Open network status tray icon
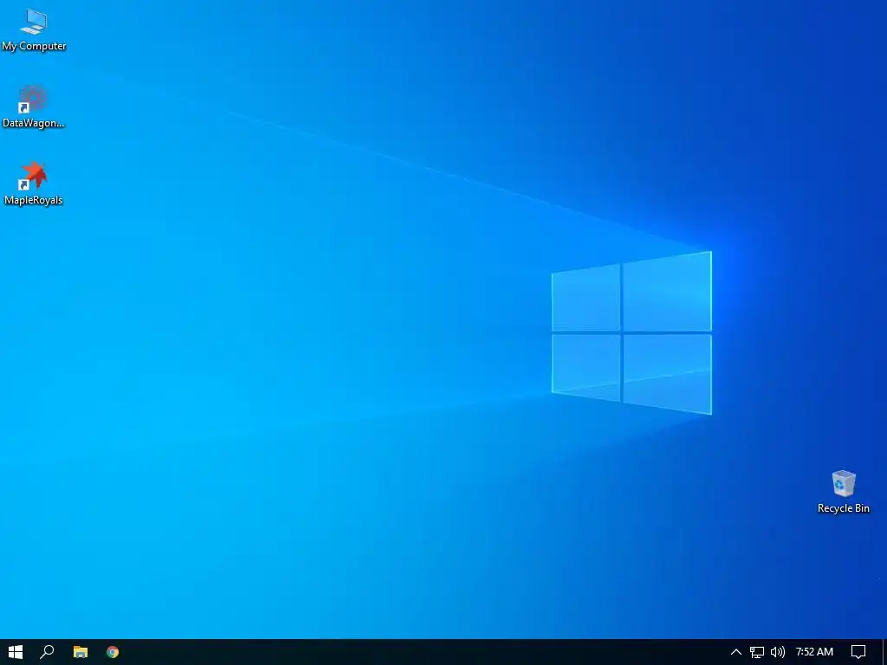887x665 pixels. [x=757, y=652]
